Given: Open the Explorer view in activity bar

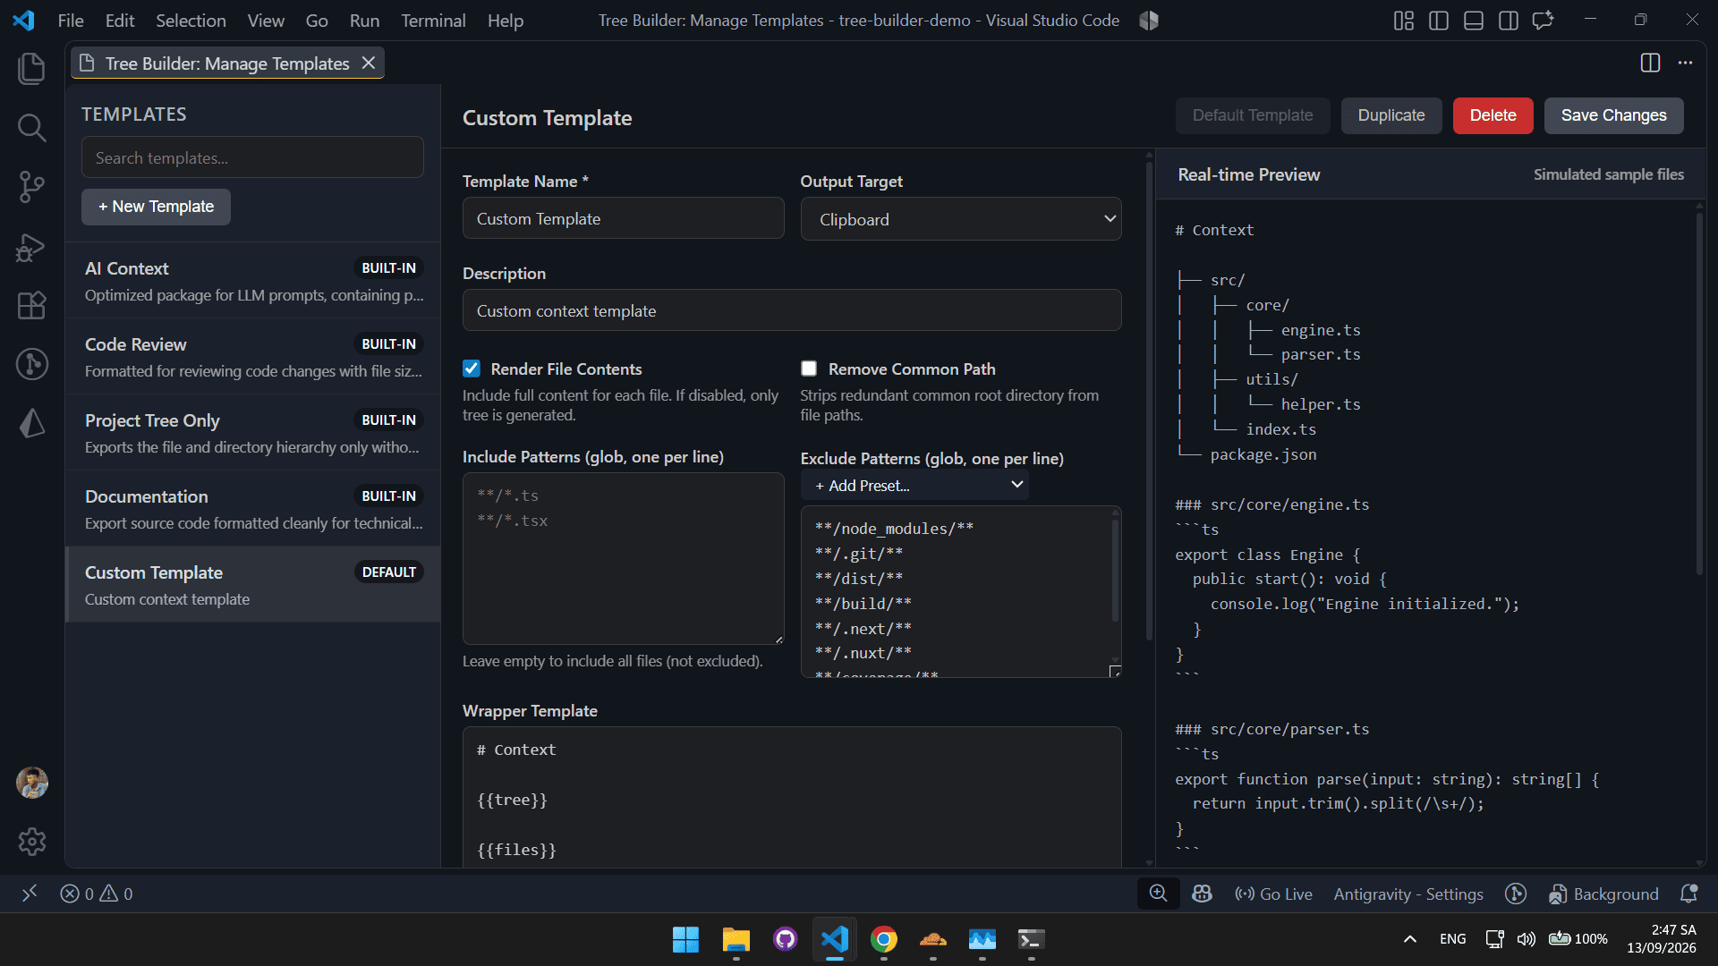Looking at the screenshot, I should click(x=31, y=69).
